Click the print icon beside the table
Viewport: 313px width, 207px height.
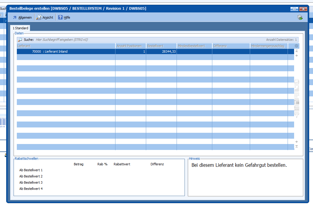[x=297, y=82]
